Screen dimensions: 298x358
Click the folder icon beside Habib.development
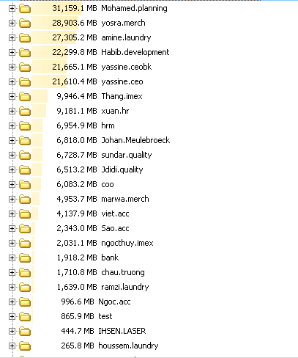click(25, 53)
